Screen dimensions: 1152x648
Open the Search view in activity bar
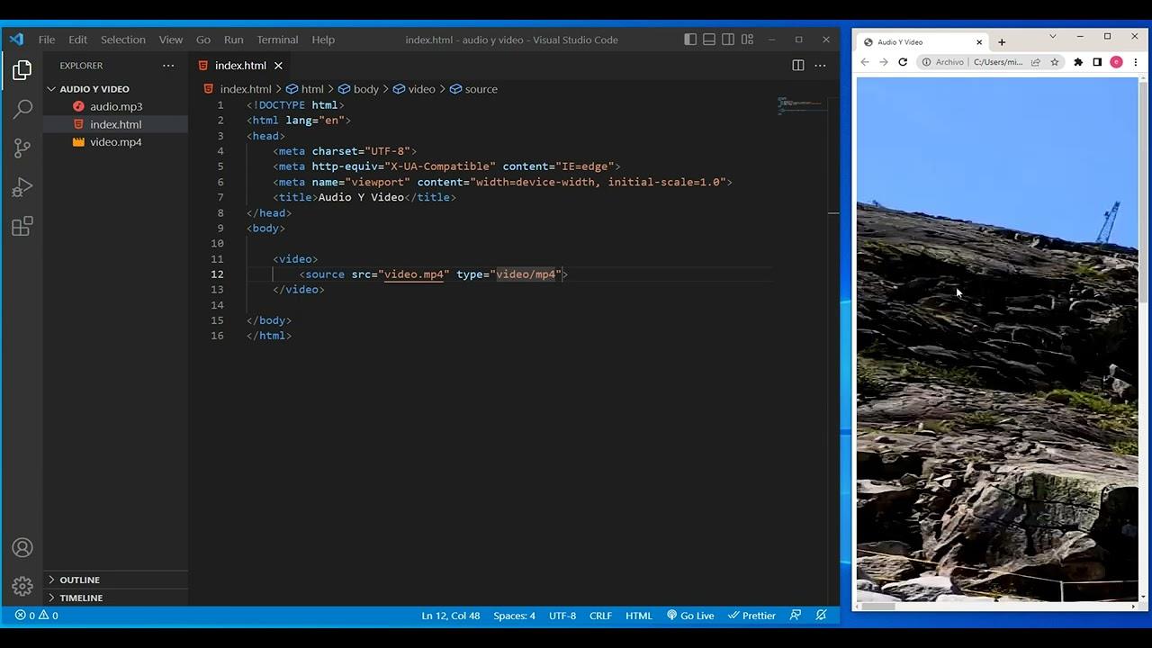(x=22, y=109)
